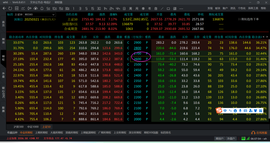
Task: Open the 系统工具 menu
Action: coord(253,8)
